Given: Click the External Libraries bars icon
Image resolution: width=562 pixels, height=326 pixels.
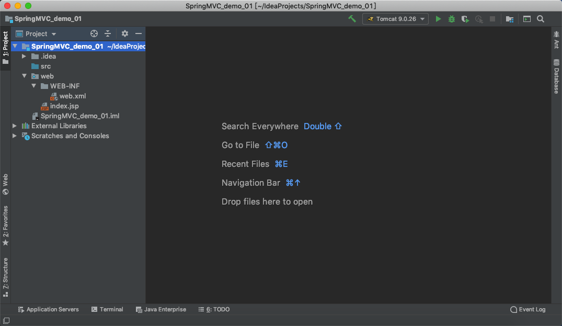Looking at the screenshot, I should [x=26, y=126].
